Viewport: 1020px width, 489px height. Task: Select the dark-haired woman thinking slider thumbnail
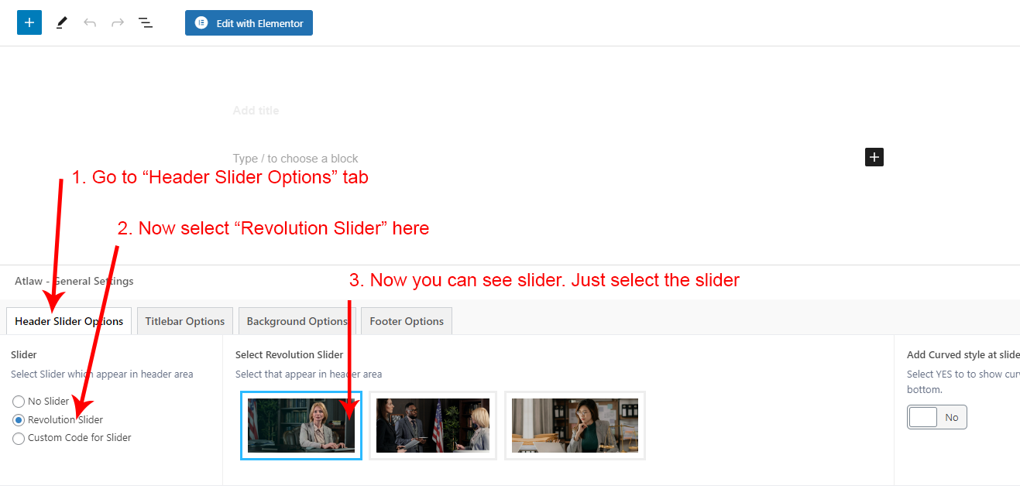[575, 426]
